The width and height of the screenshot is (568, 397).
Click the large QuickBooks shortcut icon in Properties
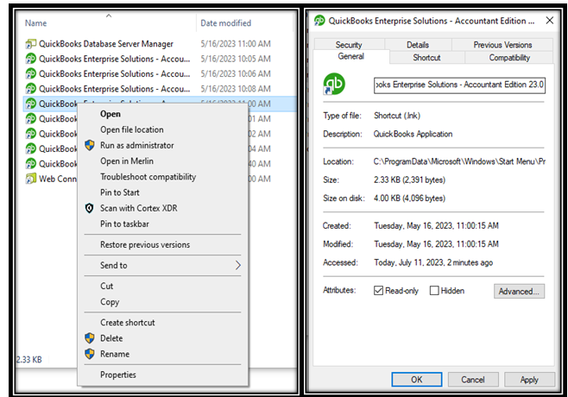pos(334,84)
